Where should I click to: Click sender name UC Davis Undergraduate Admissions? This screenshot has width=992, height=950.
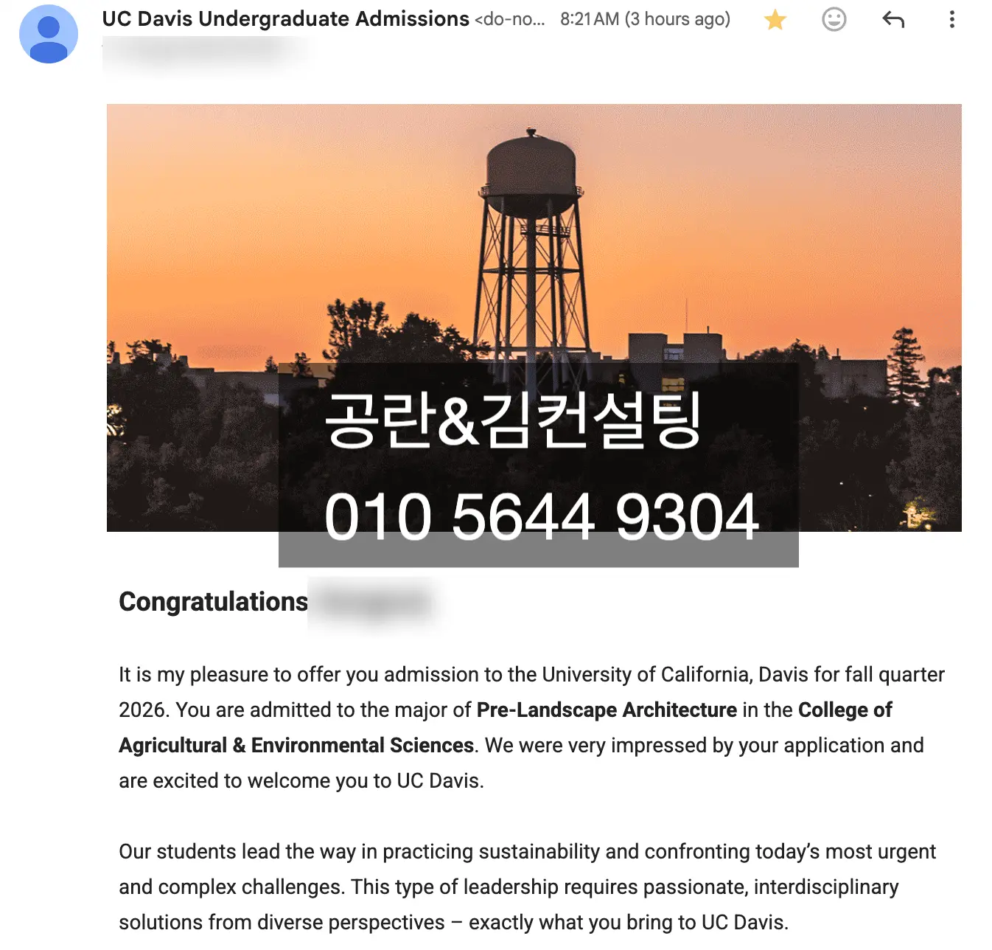[285, 19]
